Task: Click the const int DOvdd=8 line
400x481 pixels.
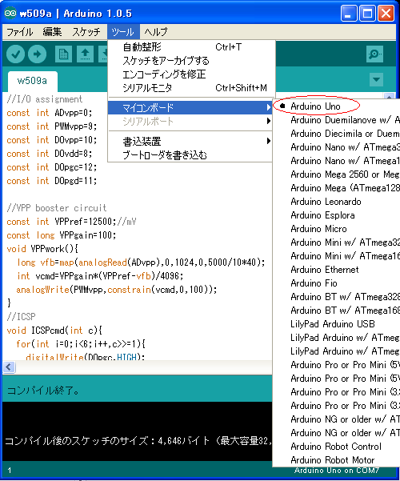Action: coord(49,154)
